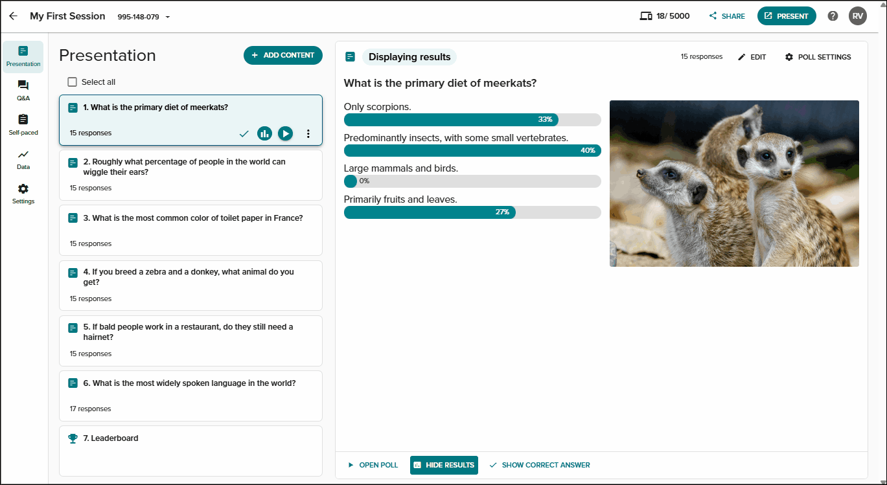Select the Leaderboard item with trophy icon
887x485 pixels.
[x=190, y=451]
